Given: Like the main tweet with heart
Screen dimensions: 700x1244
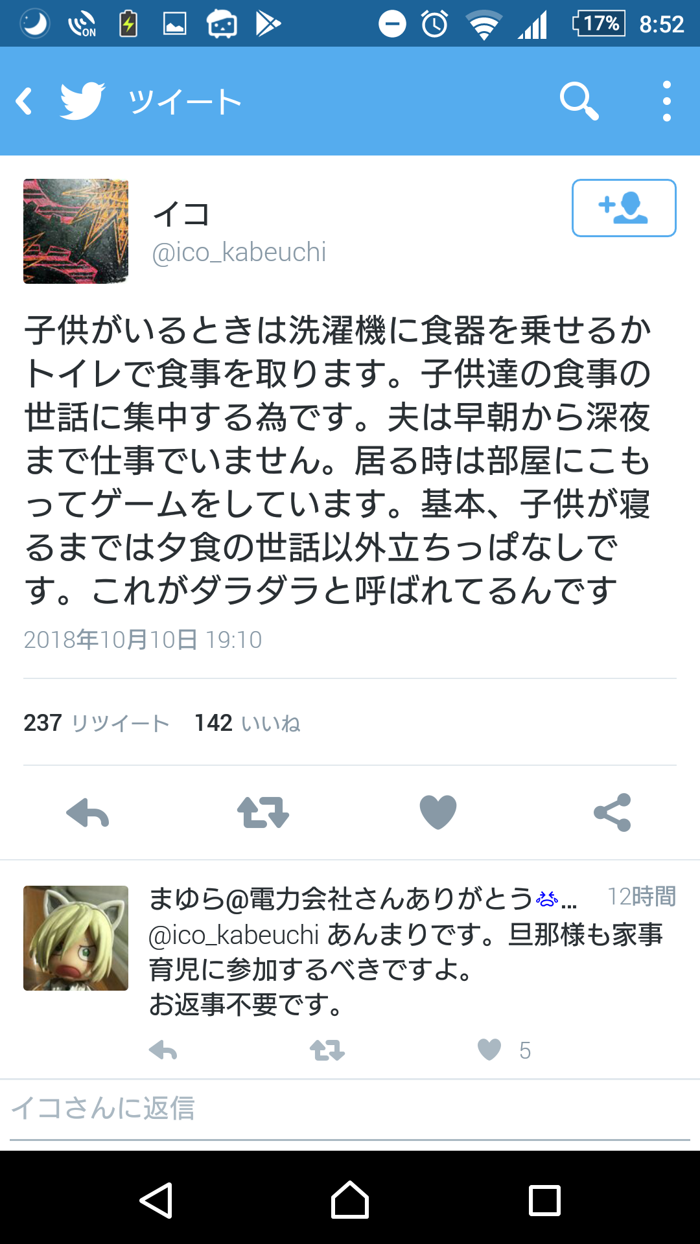Looking at the screenshot, I should (x=438, y=812).
